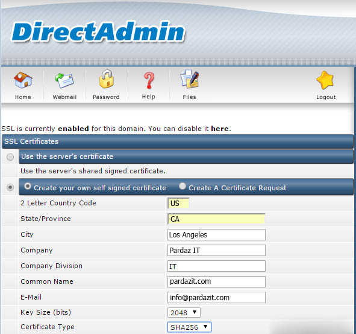Expand the Key Size 2048 dropdown
The height and width of the screenshot is (334, 356).
pyautogui.click(x=184, y=312)
